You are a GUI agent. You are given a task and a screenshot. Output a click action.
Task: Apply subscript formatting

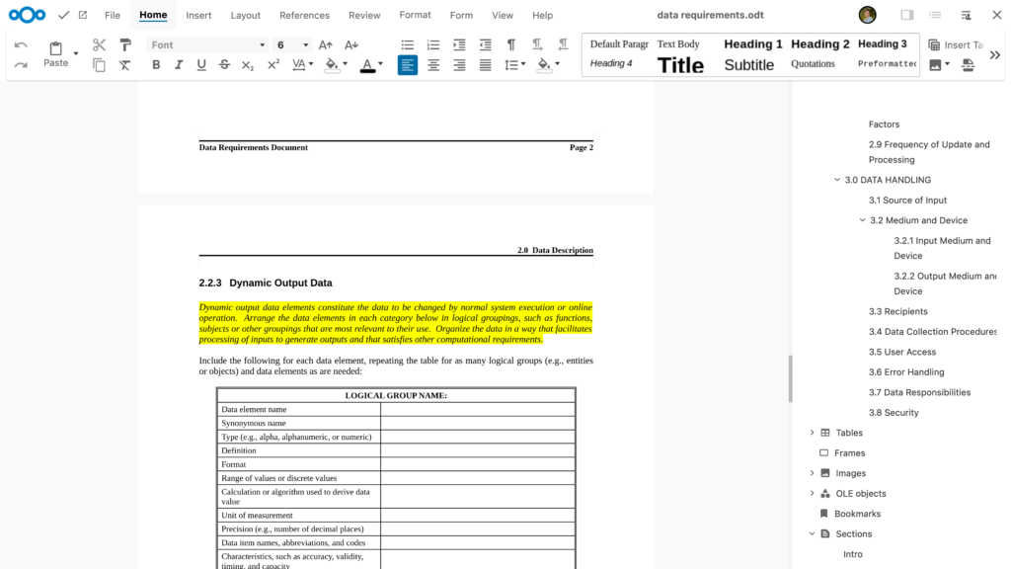248,64
